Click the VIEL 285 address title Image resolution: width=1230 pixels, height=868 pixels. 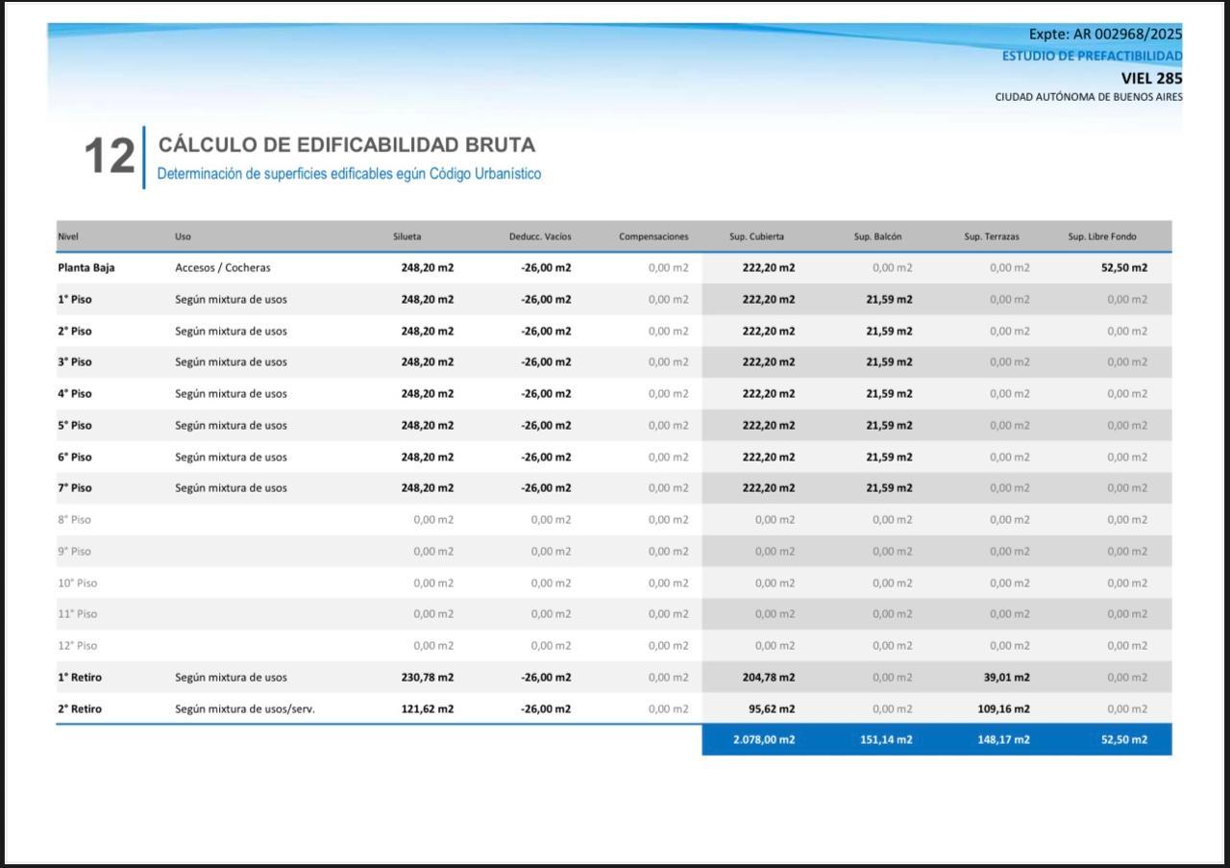1151,78
